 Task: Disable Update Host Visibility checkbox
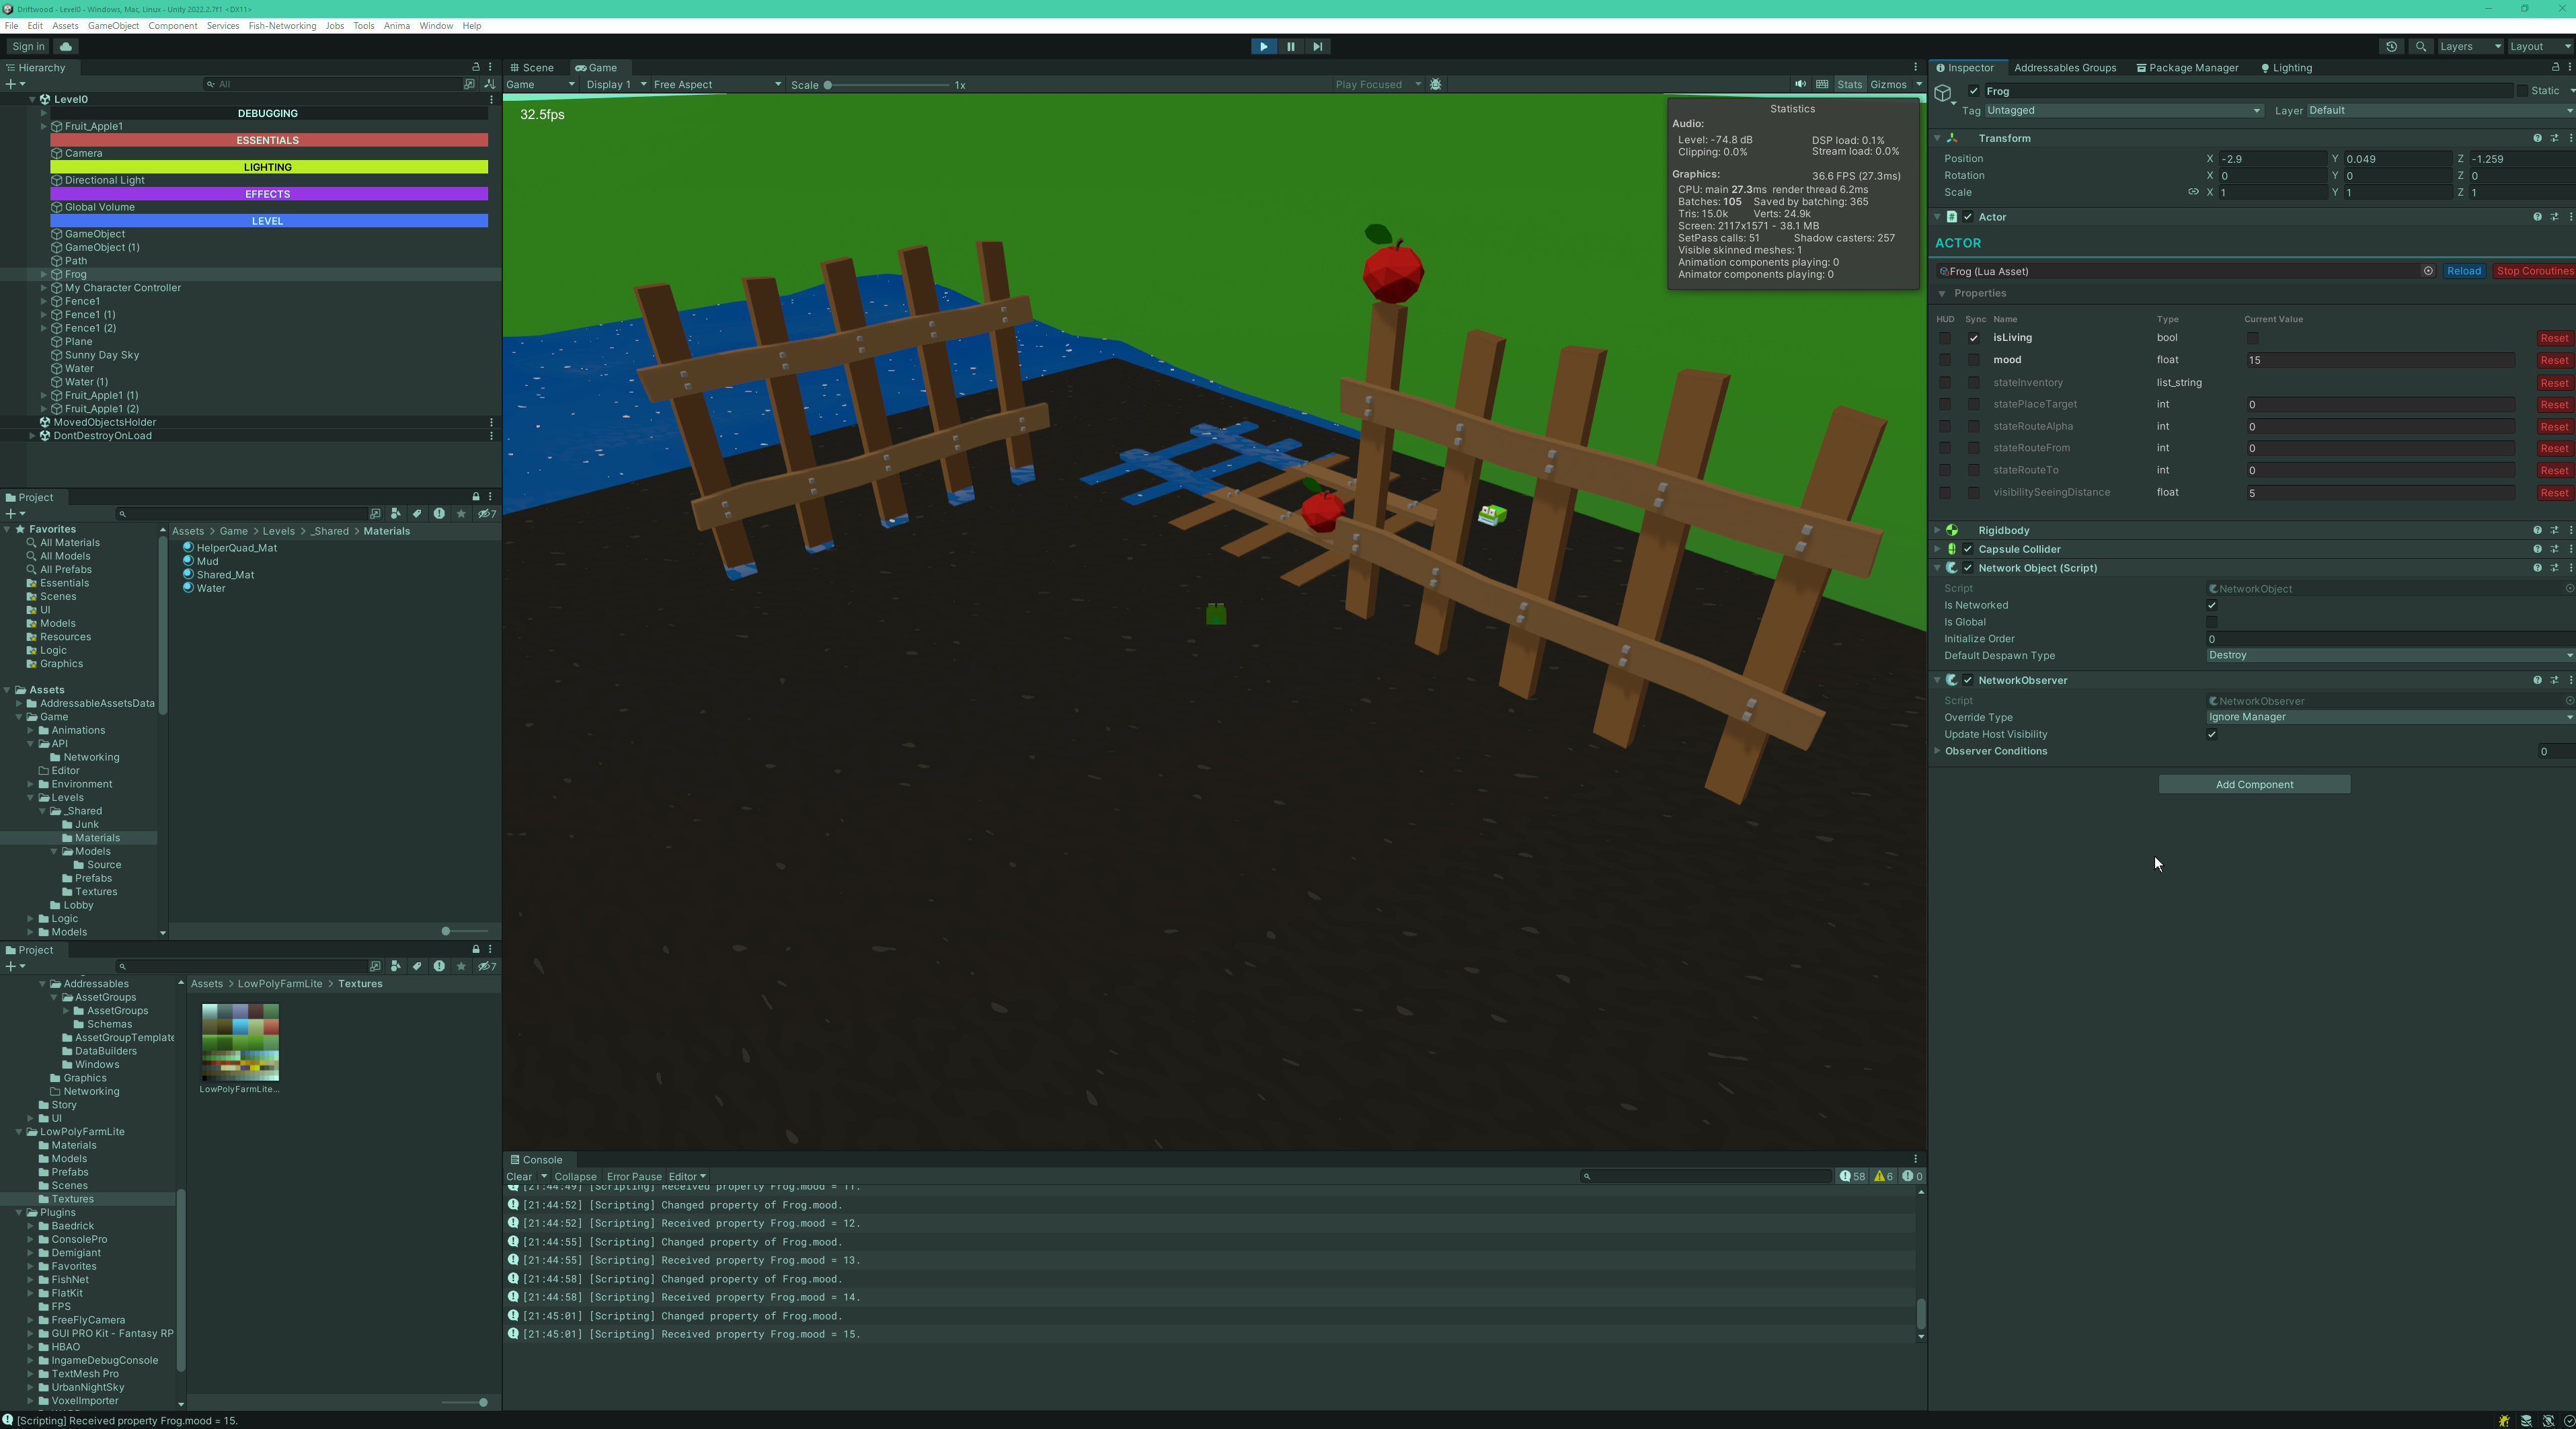pos(2211,734)
